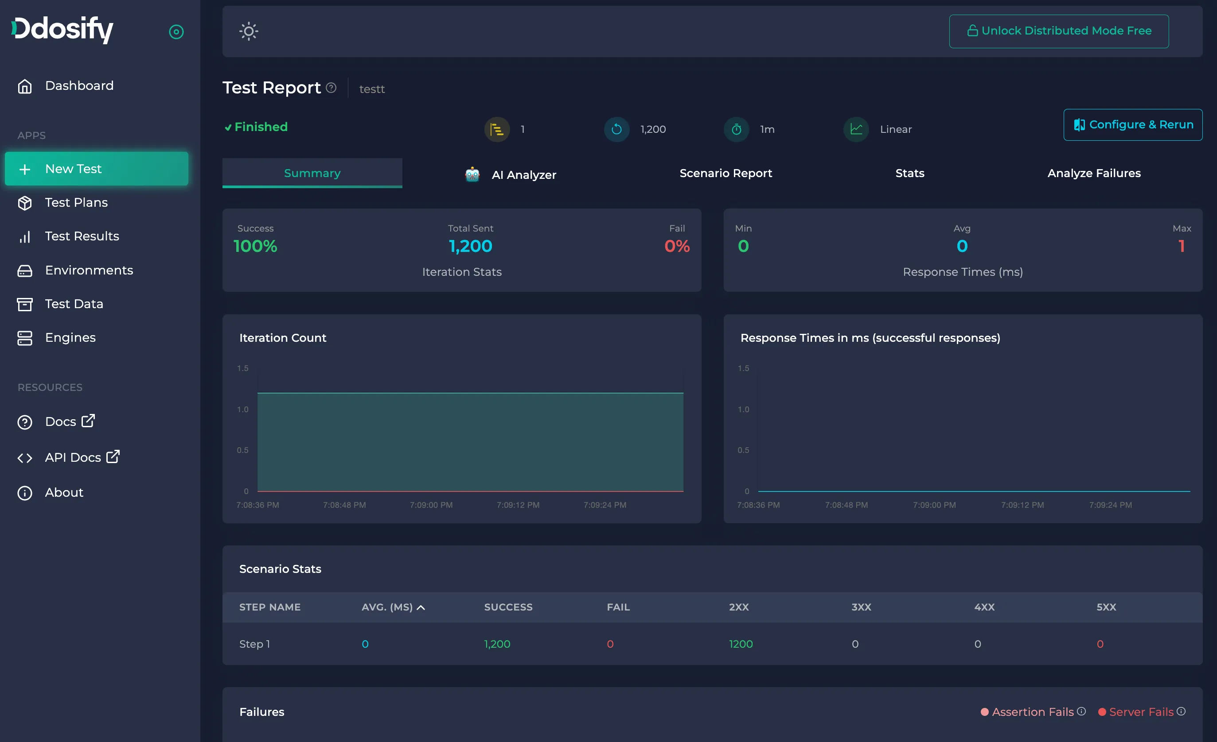Click the Response Times chart area
1217x742 pixels.
pyautogui.click(x=974, y=429)
